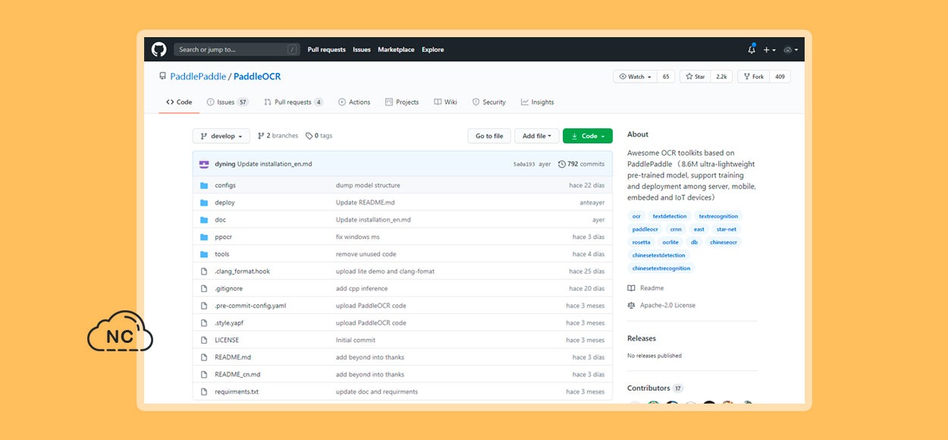This screenshot has height=440, width=948.
Task: Expand the green Code download dropdown
Action: 588,136
